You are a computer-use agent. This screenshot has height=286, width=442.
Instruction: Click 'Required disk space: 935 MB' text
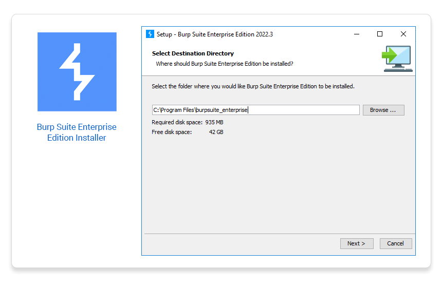coord(188,122)
